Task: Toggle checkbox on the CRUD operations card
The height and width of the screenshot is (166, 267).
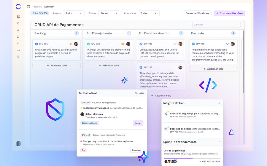Action: coord(141,44)
